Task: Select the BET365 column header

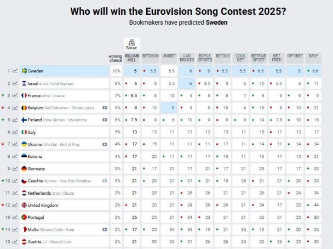Action: click(222, 56)
